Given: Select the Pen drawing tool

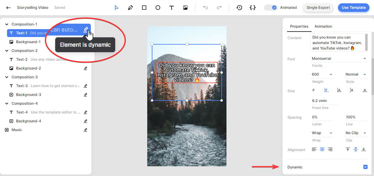Looking at the screenshot, I should click(130, 8).
